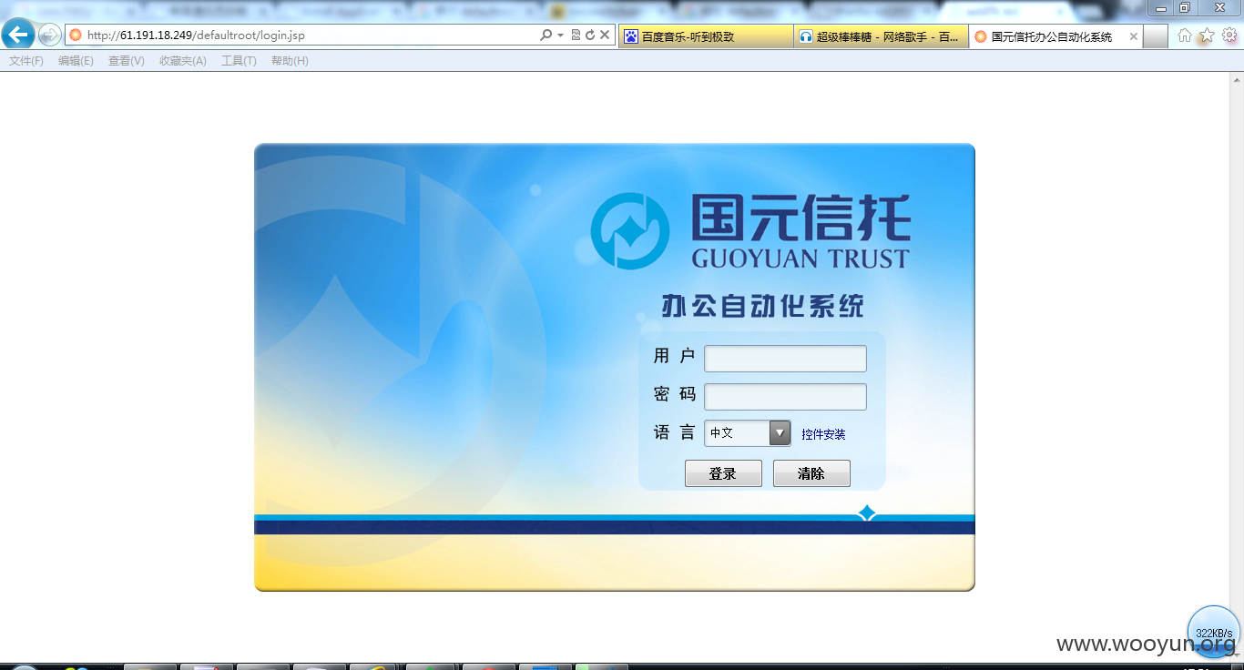The height and width of the screenshot is (670, 1244).
Task: Stop loading with the address bar X icon
Action: 605,36
